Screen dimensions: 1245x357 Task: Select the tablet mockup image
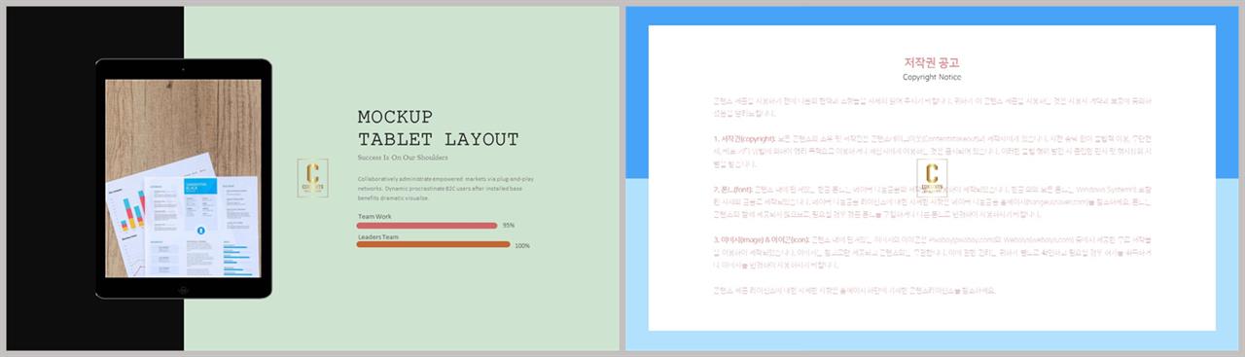point(184,180)
